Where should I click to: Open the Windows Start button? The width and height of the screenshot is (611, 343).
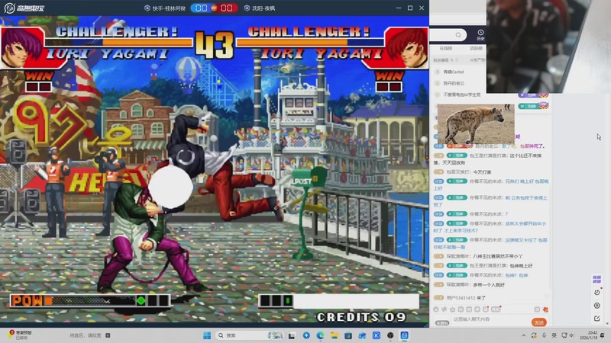(x=207, y=335)
